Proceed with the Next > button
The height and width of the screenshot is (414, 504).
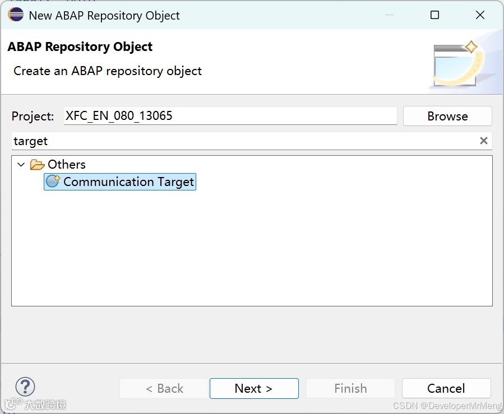(254, 388)
